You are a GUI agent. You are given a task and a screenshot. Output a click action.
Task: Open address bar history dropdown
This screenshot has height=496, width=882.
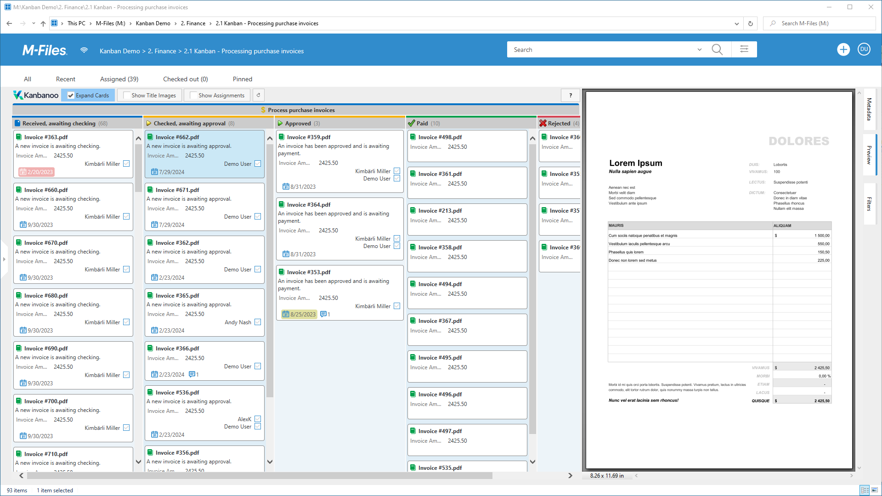pyautogui.click(x=736, y=23)
